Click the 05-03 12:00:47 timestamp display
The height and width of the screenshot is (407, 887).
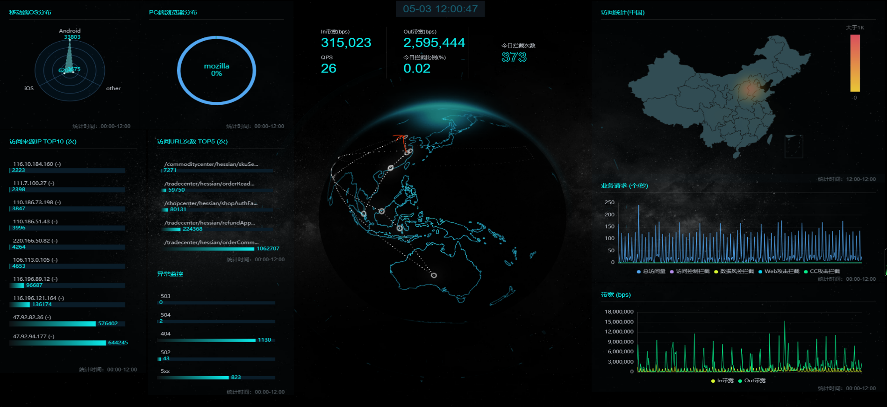click(440, 9)
